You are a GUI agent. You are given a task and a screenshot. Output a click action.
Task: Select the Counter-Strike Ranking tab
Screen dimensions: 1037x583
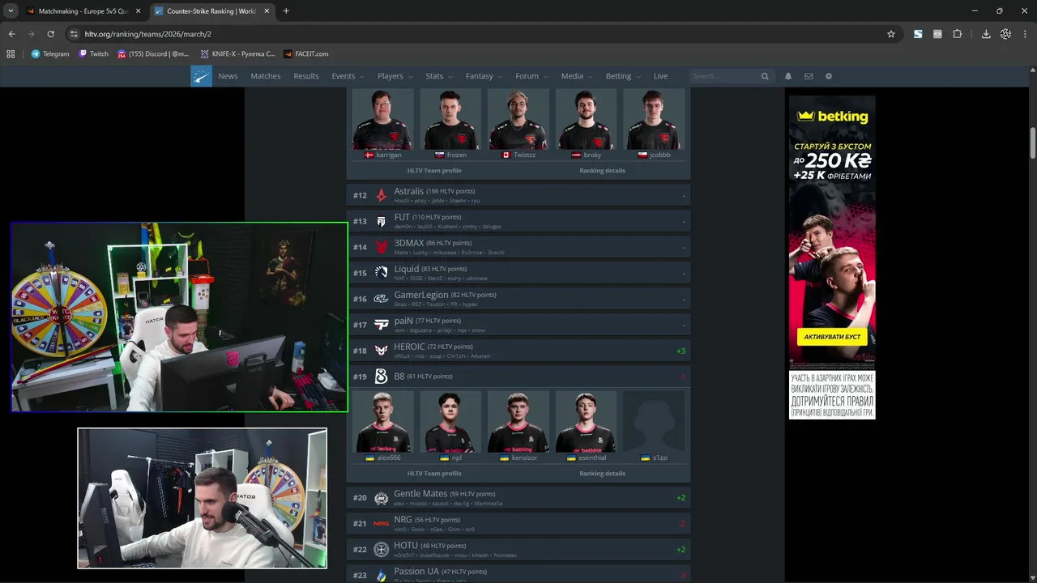click(211, 11)
